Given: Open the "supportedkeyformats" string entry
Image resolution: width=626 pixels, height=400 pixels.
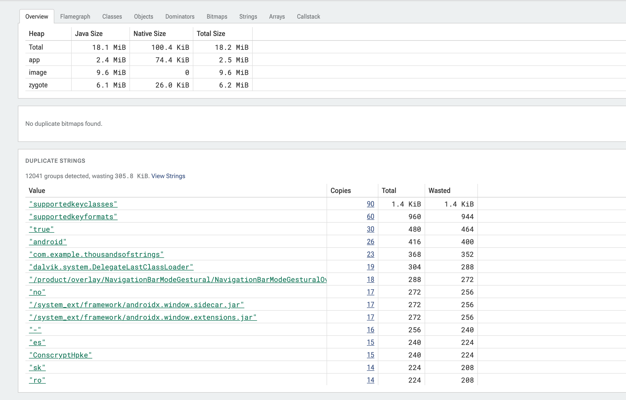Looking at the screenshot, I should [x=73, y=217].
